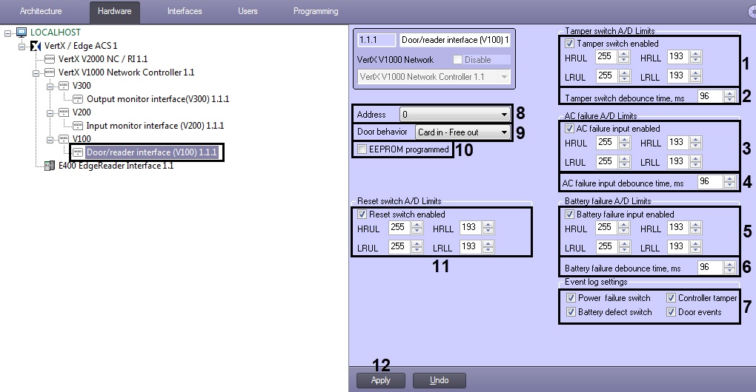Open the Door behavior dropdown
The width and height of the screenshot is (756, 392).
(x=462, y=132)
